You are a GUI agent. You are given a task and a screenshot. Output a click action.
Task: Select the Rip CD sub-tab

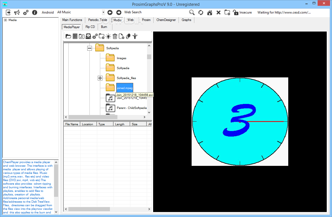click(90, 27)
